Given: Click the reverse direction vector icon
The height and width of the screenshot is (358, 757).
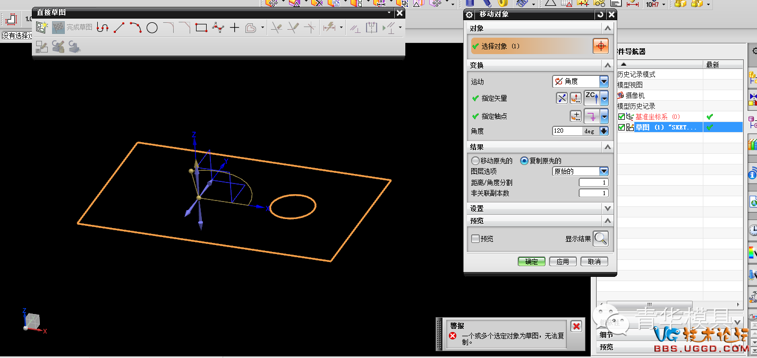Looking at the screenshot, I should (x=562, y=98).
